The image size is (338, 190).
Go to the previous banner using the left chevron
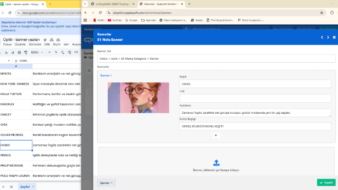click(322, 37)
